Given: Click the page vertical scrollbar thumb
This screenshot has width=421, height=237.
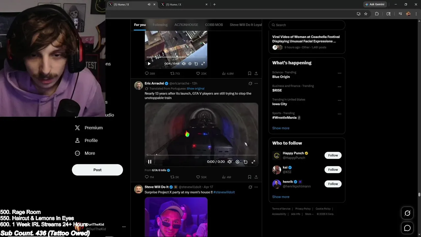Looking at the screenshot, I should click(419, 195).
